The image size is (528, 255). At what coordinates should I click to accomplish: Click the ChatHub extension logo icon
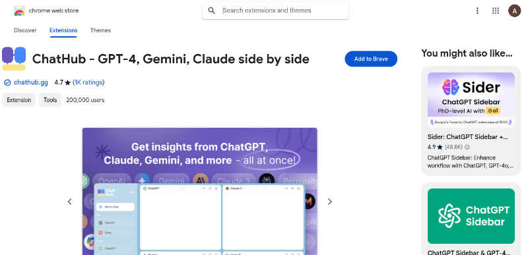coord(14,59)
